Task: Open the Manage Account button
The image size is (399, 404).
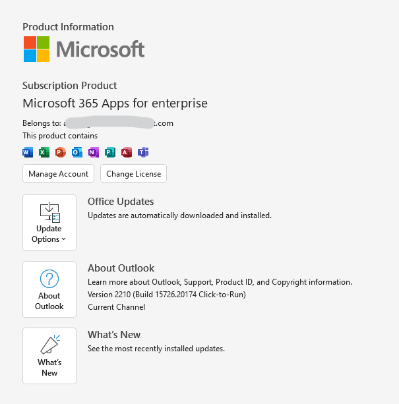Action: pos(58,174)
